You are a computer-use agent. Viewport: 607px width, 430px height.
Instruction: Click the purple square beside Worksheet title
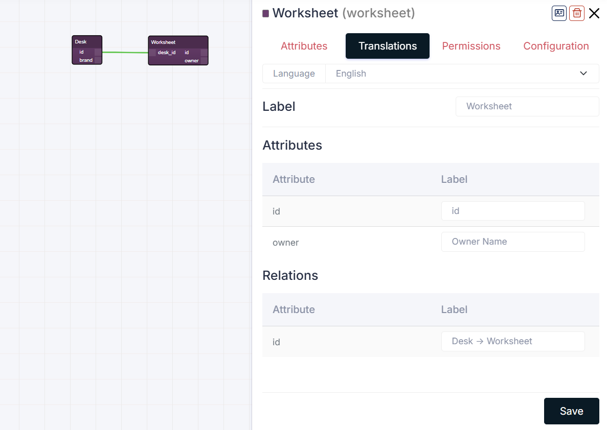pyautogui.click(x=266, y=14)
